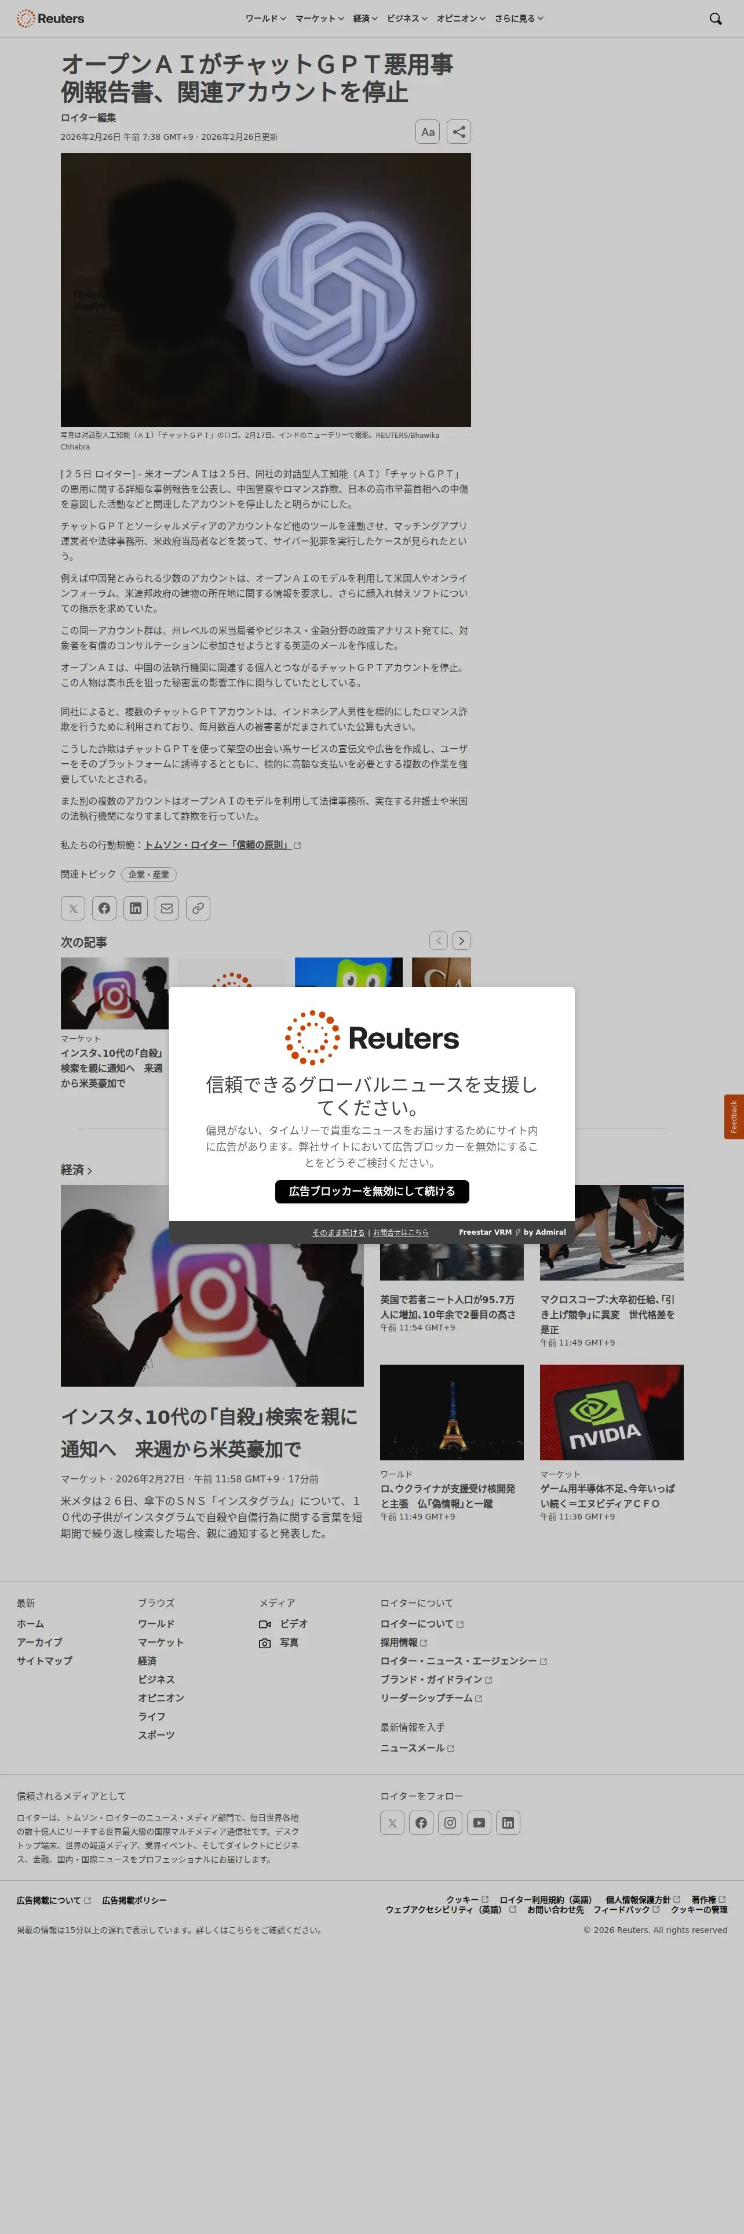Open the search icon in header

[716, 18]
